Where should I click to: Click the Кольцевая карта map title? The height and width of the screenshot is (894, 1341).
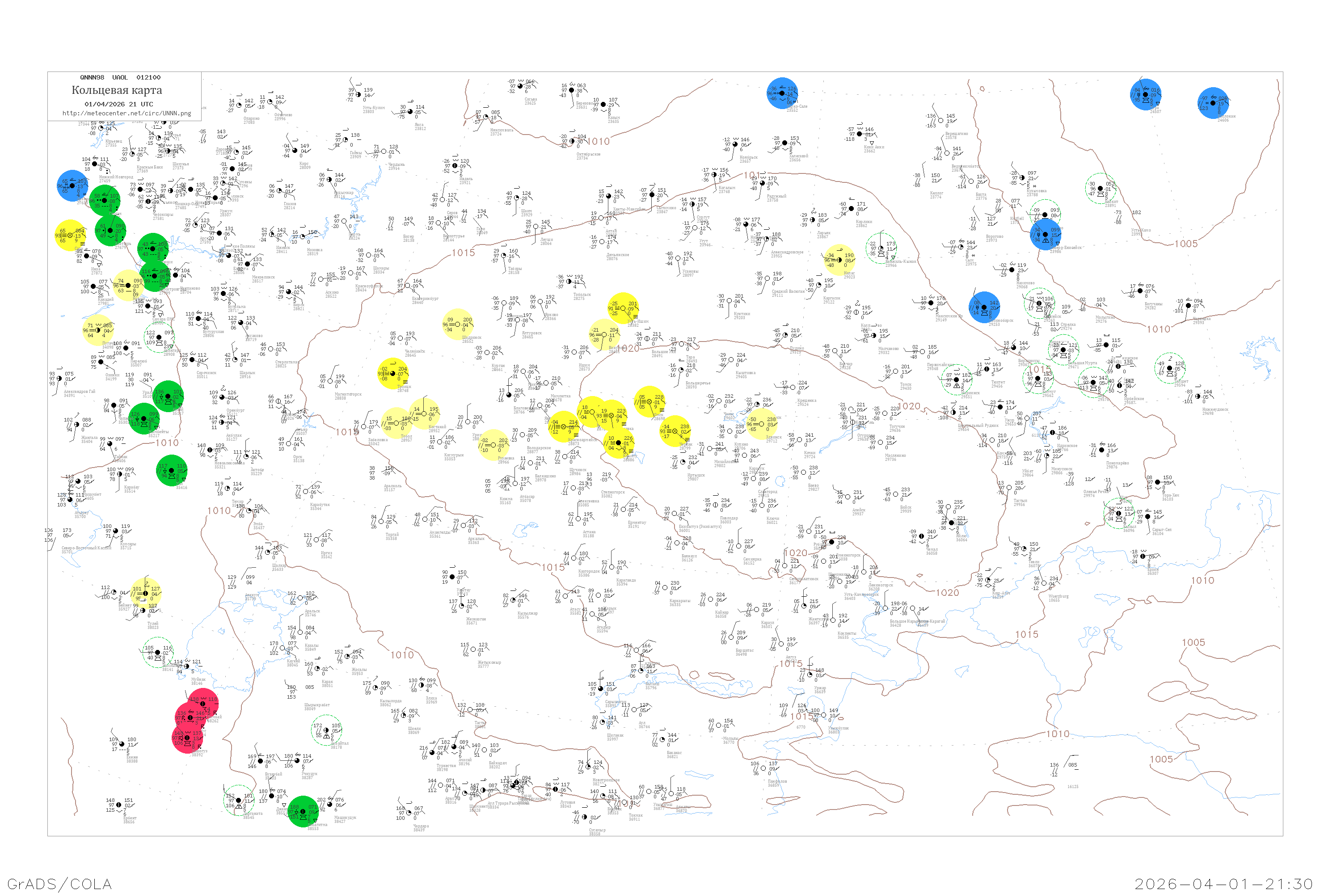116,90
